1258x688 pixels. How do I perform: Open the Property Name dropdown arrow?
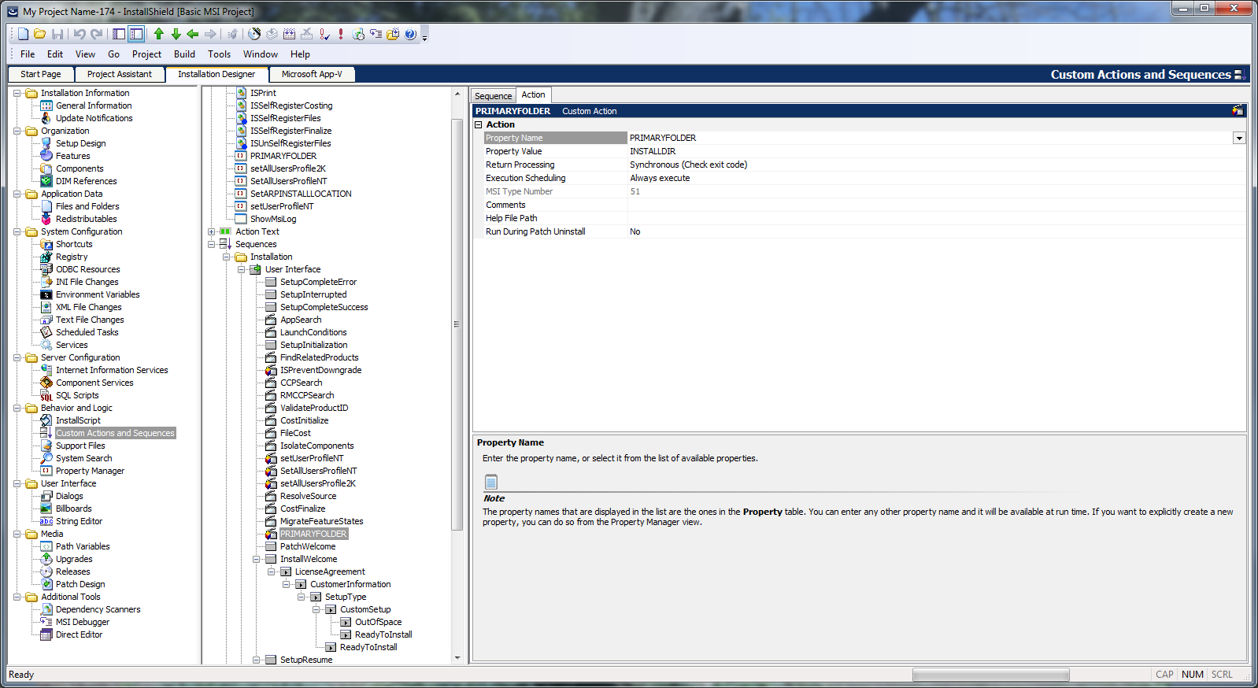(x=1239, y=138)
